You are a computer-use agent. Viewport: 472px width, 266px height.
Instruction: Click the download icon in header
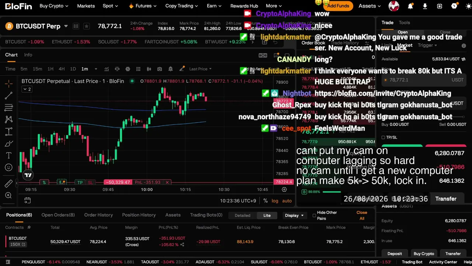(x=425, y=6)
